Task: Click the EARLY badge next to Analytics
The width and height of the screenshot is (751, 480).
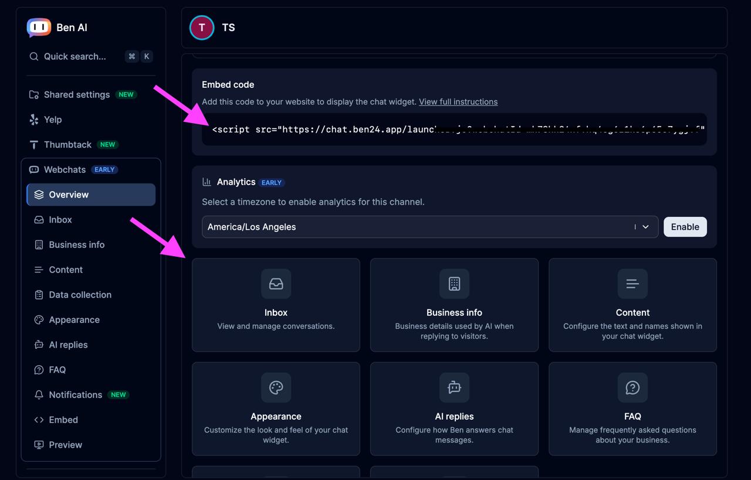Action: (x=272, y=182)
